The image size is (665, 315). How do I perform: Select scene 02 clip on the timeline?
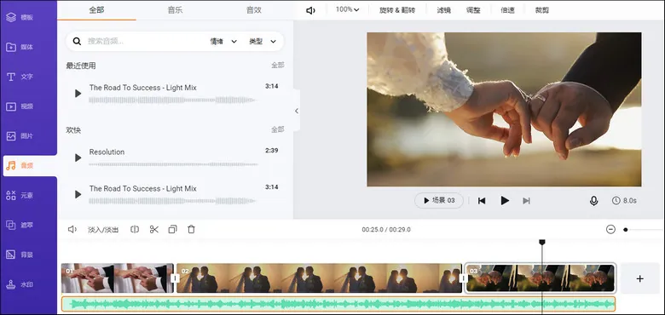[x=319, y=278]
